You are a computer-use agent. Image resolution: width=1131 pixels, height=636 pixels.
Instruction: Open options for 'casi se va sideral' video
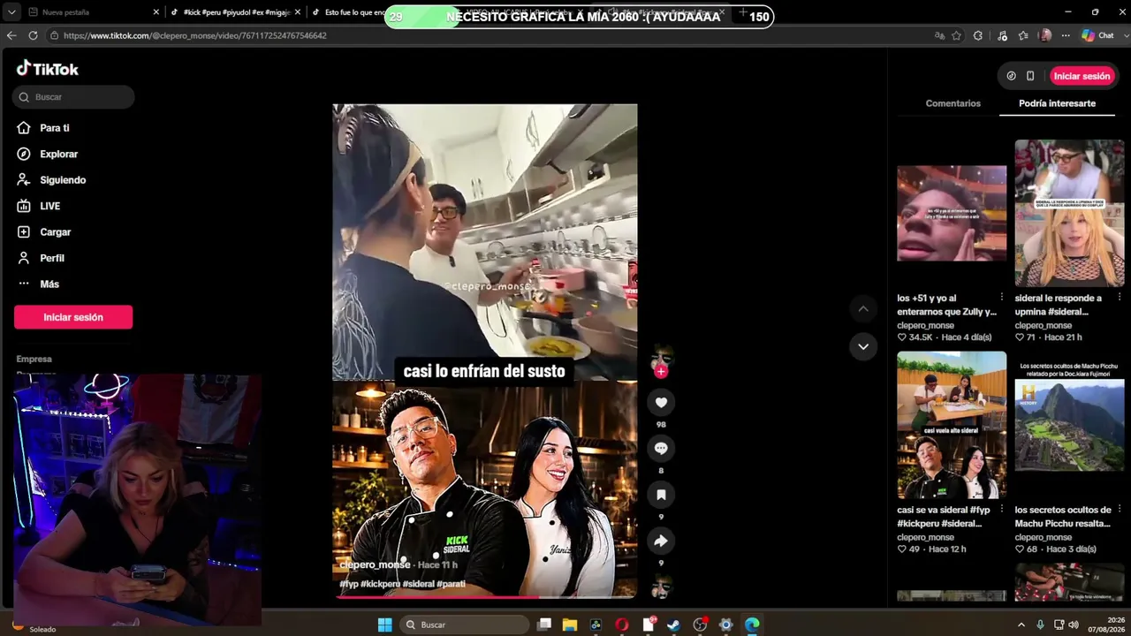1001,510
